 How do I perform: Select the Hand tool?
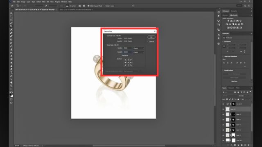tap(11, 82)
